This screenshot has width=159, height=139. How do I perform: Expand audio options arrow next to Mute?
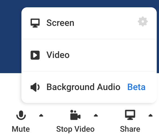click(x=41, y=115)
